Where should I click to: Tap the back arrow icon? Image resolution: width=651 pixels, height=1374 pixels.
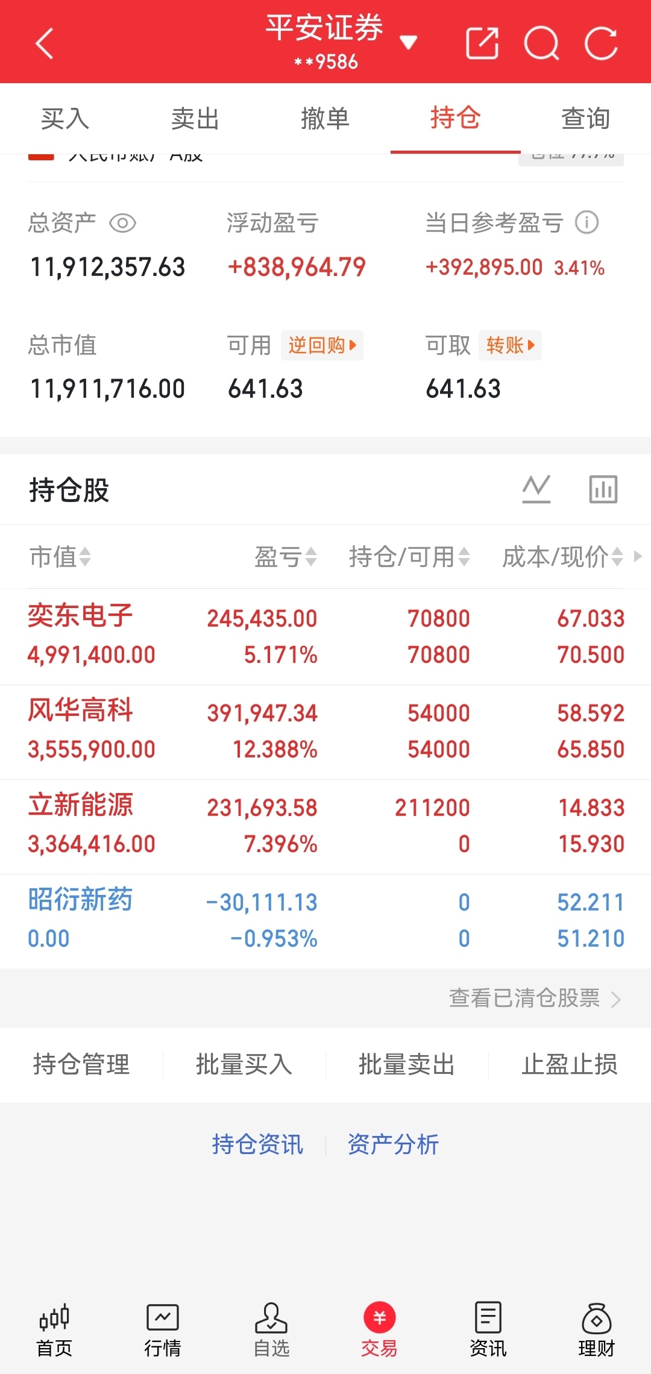tap(45, 43)
